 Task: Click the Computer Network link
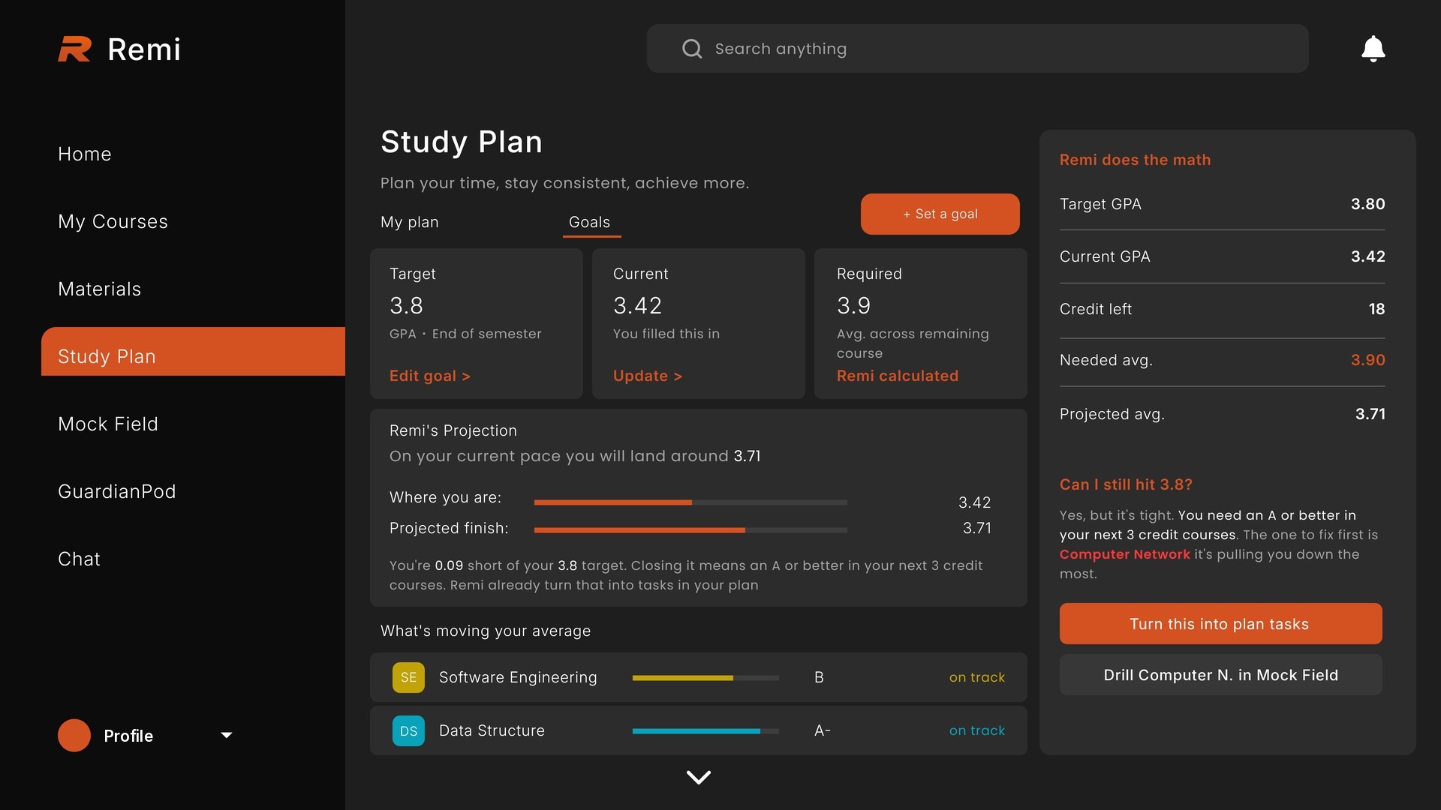pos(1124,554)
